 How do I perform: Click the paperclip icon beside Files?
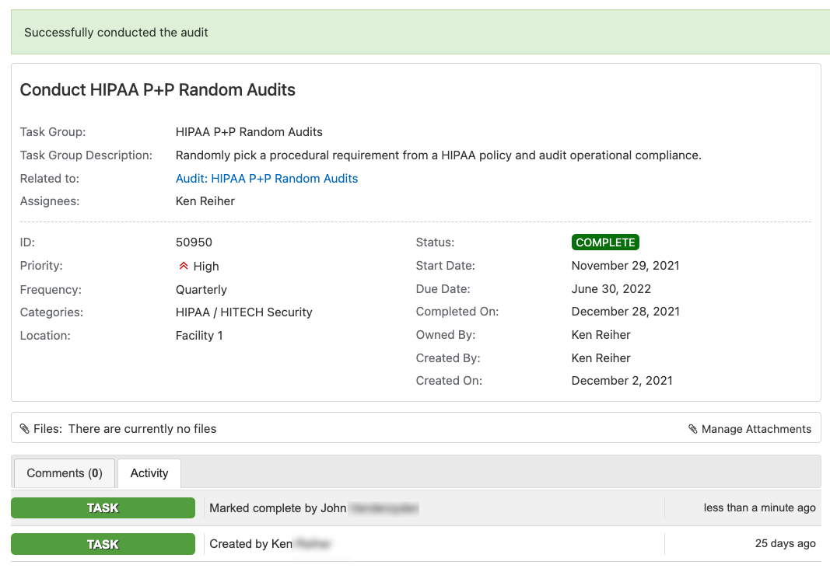tap(25, 429)
